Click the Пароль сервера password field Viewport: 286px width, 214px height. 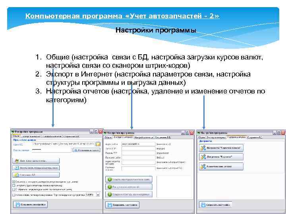(x=52, y=150)
